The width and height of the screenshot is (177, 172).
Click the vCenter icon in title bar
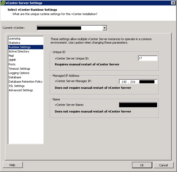[3, 3]
